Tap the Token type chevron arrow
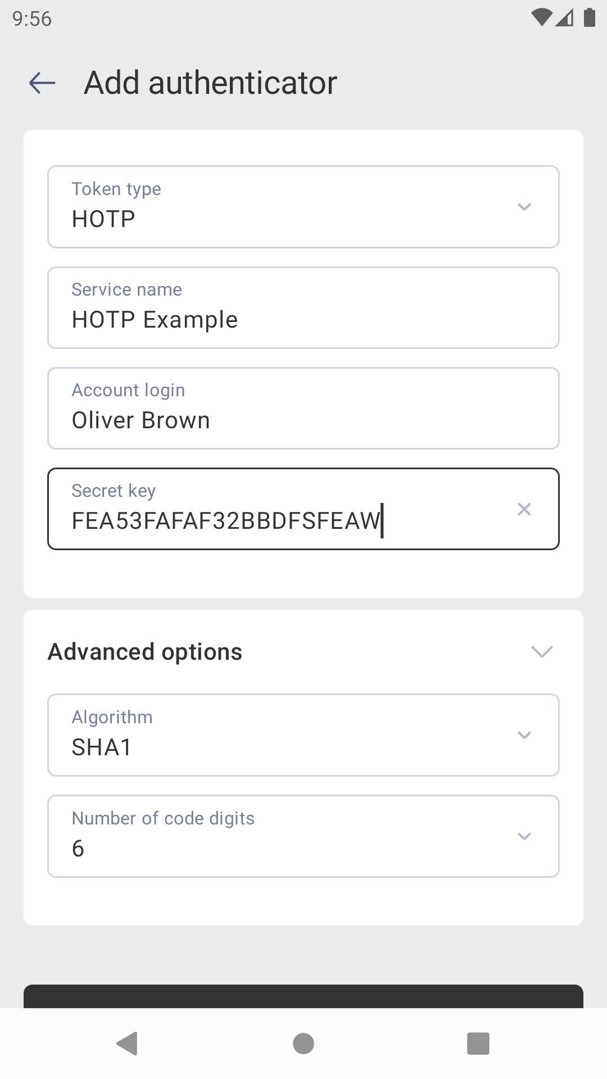The height and width of the screenshot is (1079, 607). click(x=524, y=207)
